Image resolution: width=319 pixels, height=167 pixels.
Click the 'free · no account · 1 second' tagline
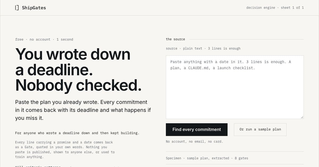(44, 39)
